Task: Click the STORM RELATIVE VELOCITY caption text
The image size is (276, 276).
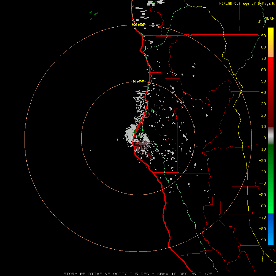Action: click(95, 274)
